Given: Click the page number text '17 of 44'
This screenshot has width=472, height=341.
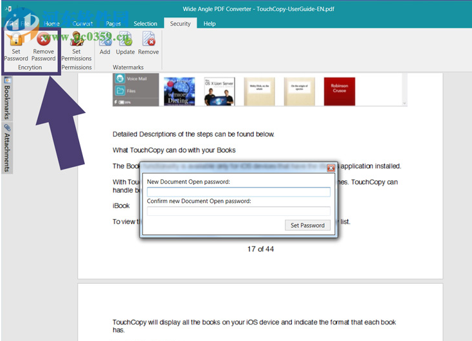Looking at the screenshot, I should tap(260, 249).
